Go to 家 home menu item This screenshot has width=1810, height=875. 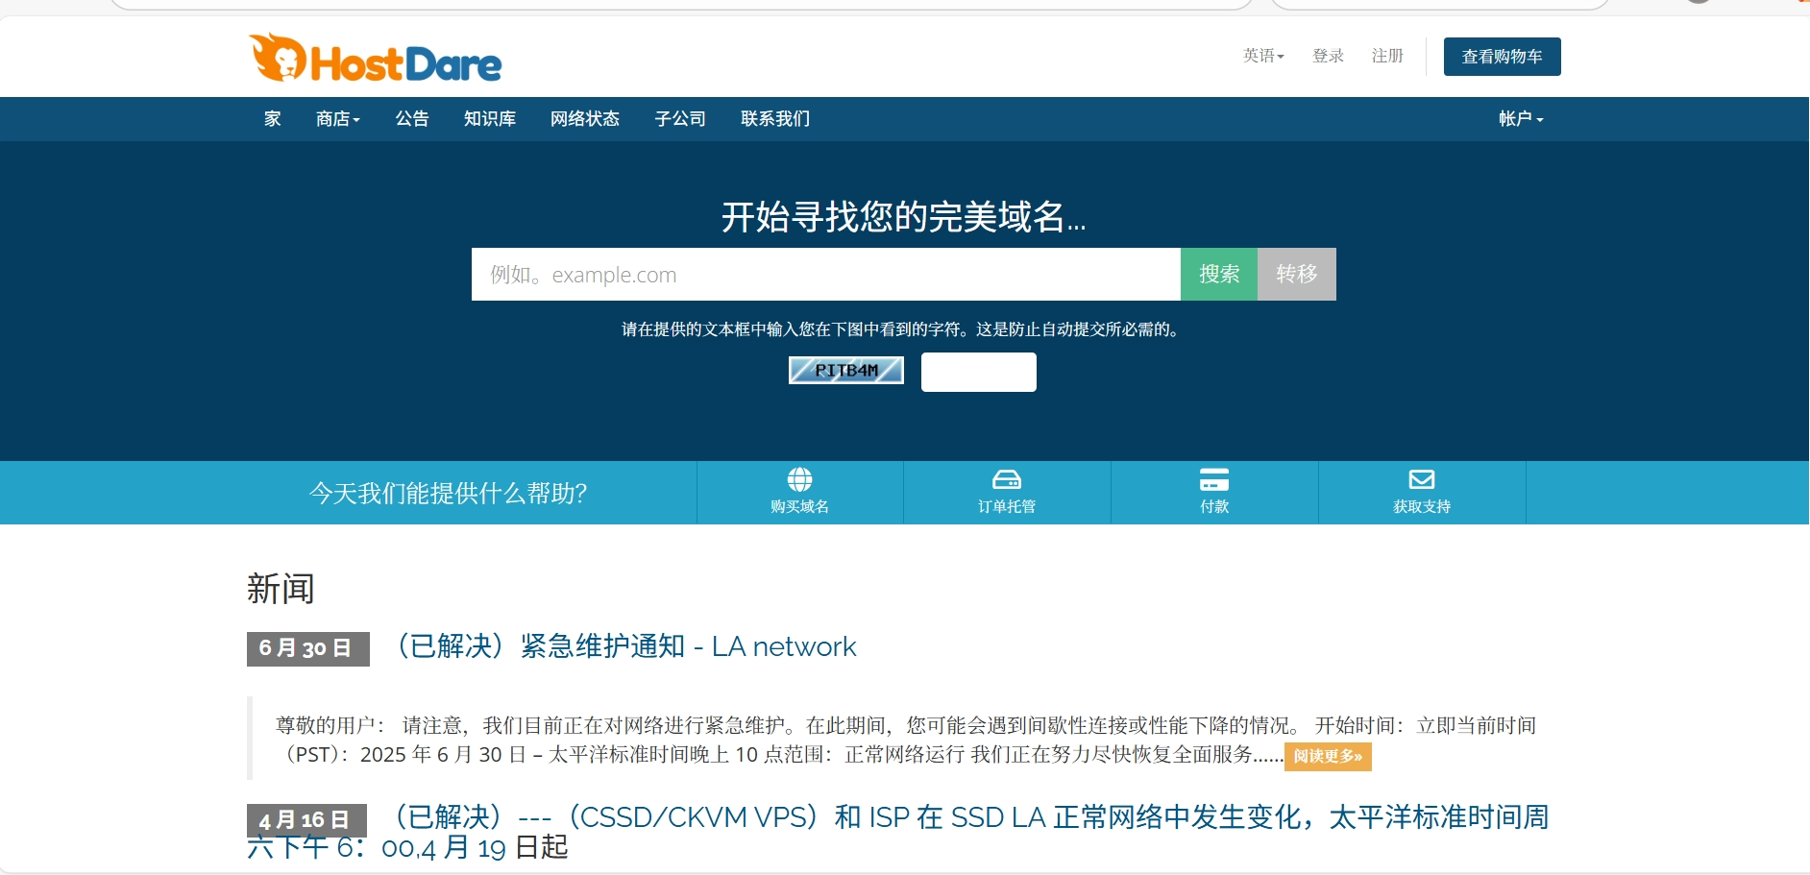click(273, 119)
